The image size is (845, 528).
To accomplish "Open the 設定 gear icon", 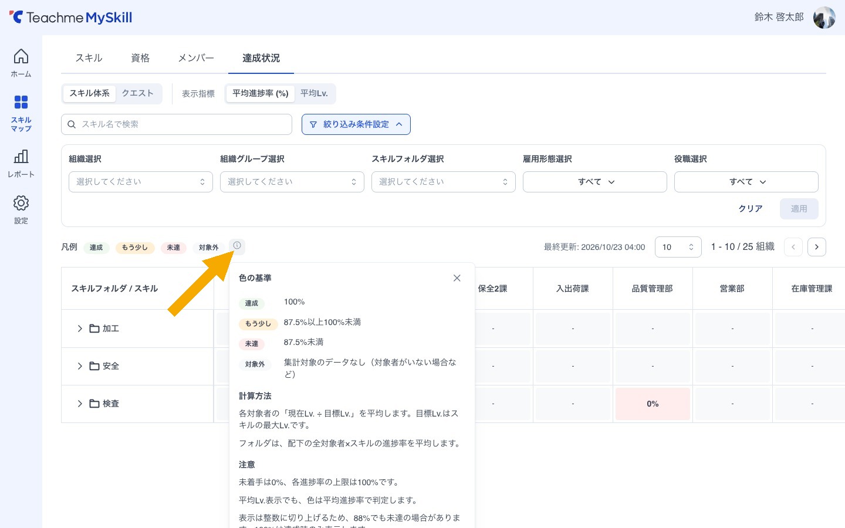I will tap(21, 203).
